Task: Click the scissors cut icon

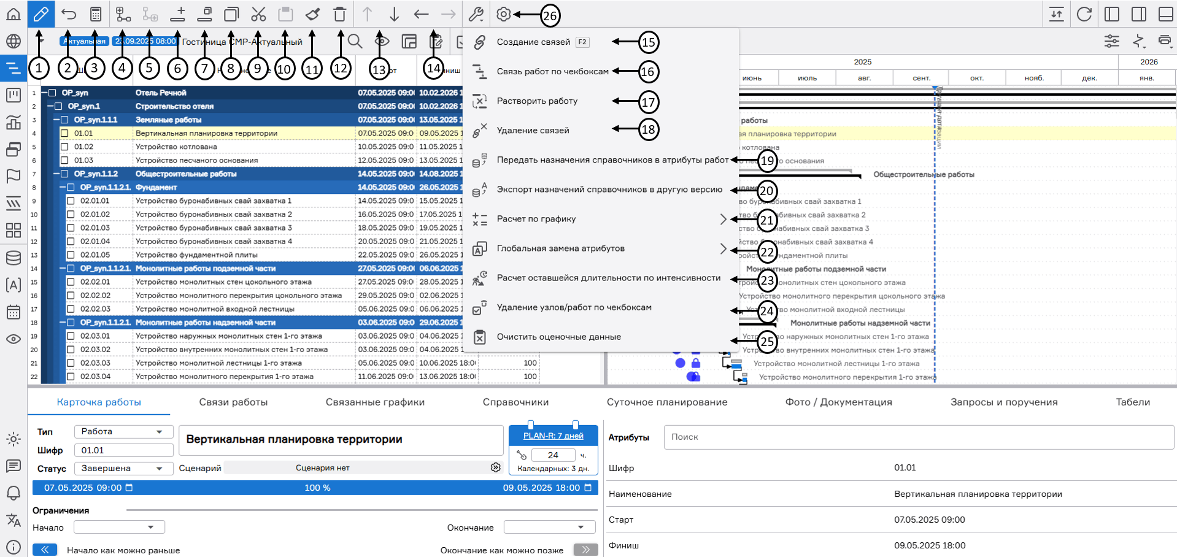Action: [258, 14]
